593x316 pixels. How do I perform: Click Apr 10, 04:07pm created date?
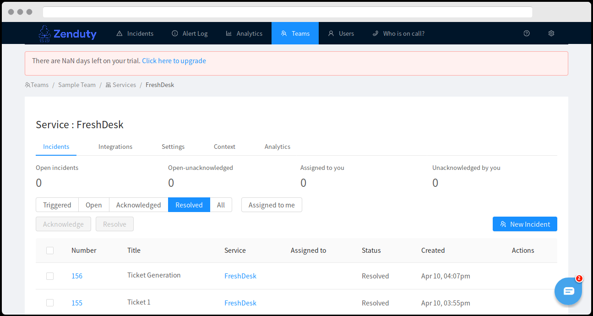point(446,276)
